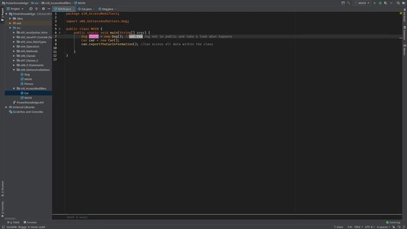
Task: Click run gutter arrow beside main method line
Action: click(60, 32)
